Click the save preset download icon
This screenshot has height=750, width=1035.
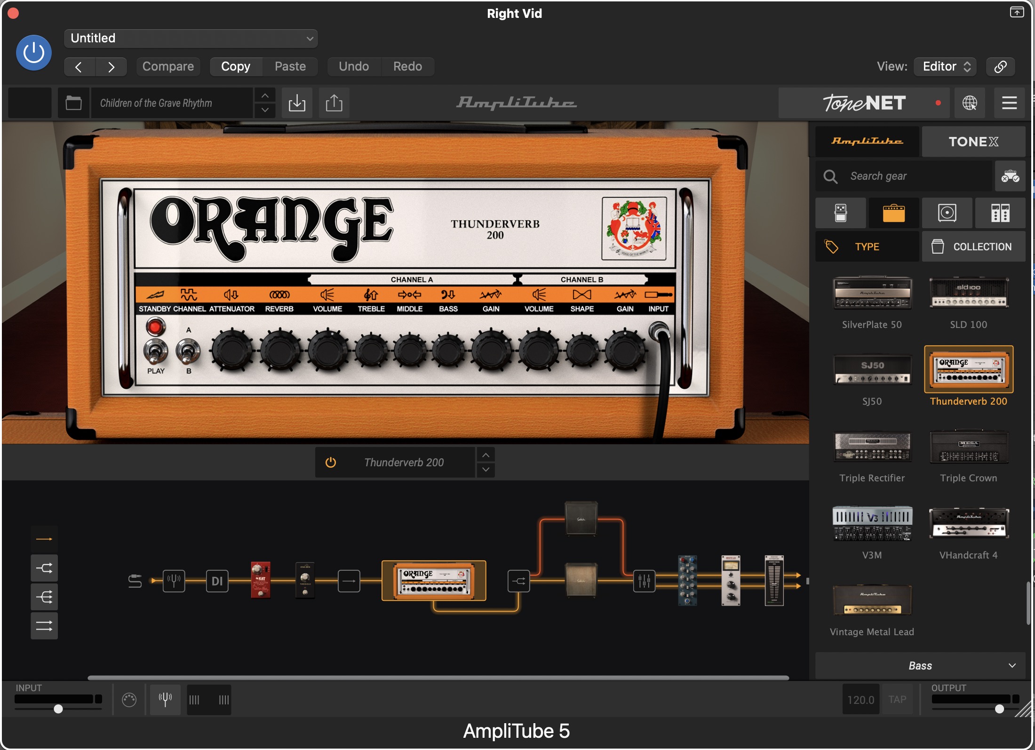tap(297, 103)
